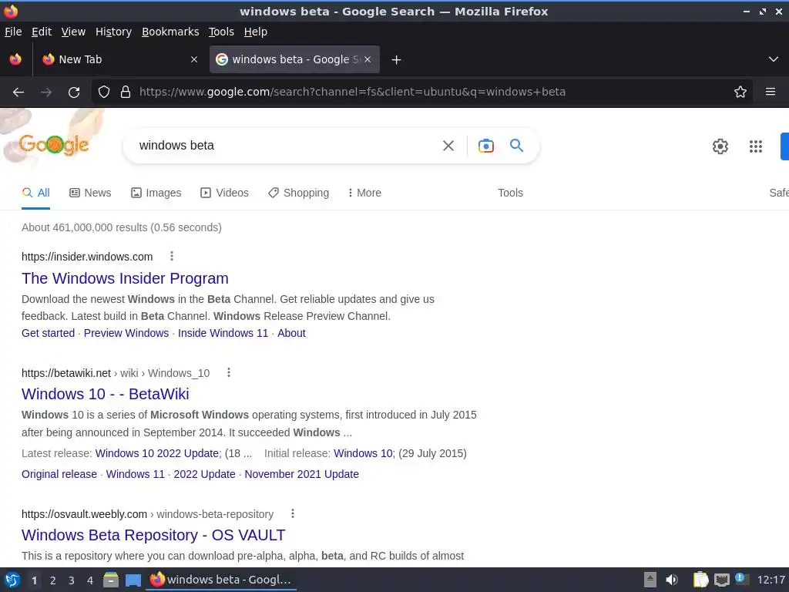Follow the About sitelink
The image size is (789, 592).
click(x=291, y=333)
